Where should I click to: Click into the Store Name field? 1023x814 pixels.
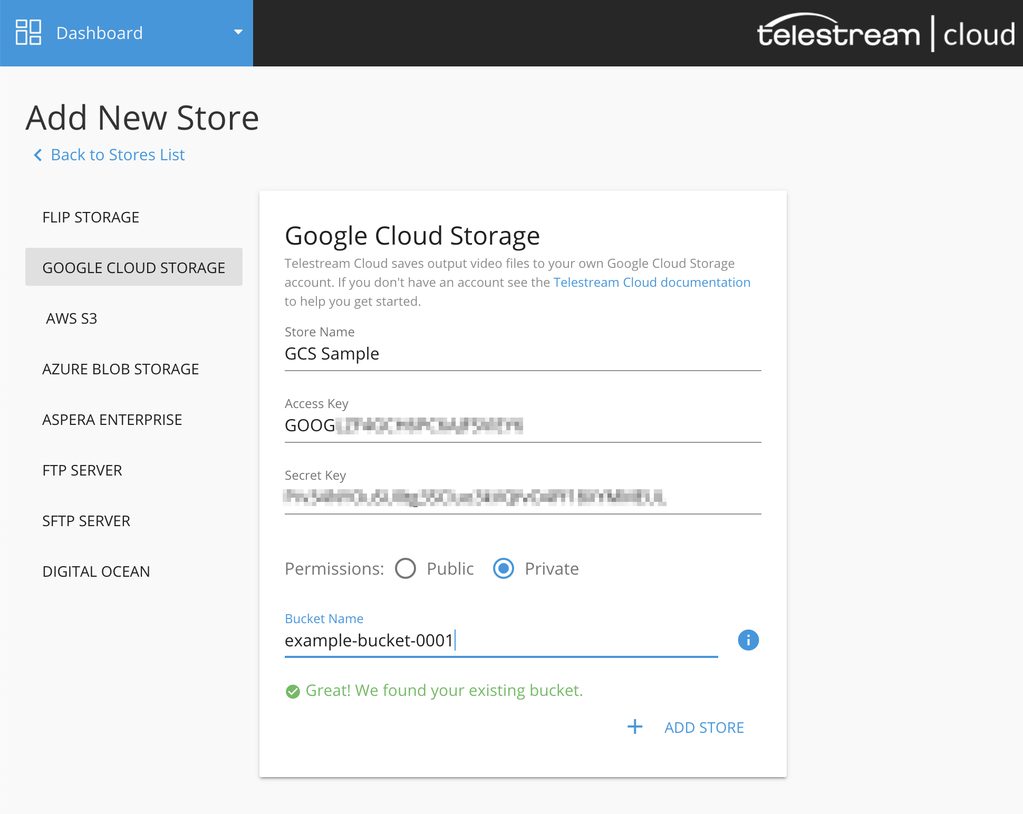point(522,354)
